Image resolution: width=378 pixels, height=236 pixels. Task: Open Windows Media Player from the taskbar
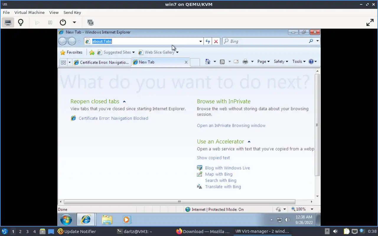pos(126,220)
